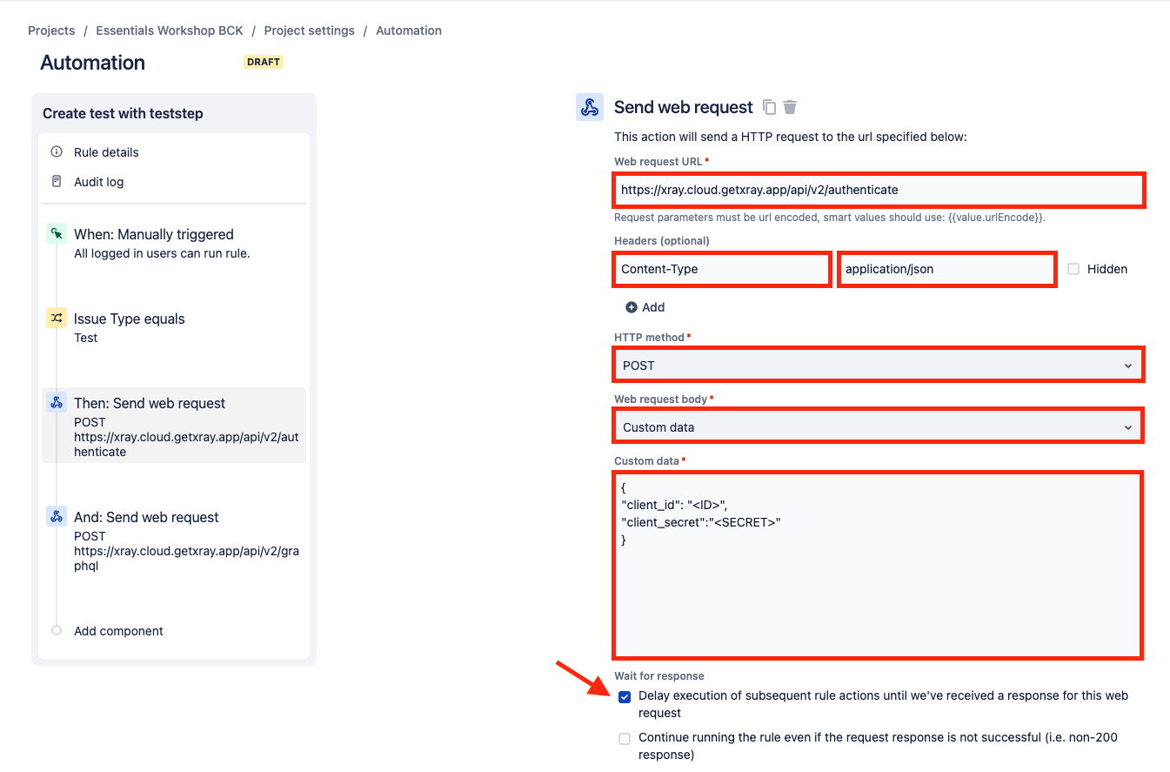Click Add component in the rule chain
Image resolution: width=1170 pixels, height=772 pixels.
coord(118,631)
